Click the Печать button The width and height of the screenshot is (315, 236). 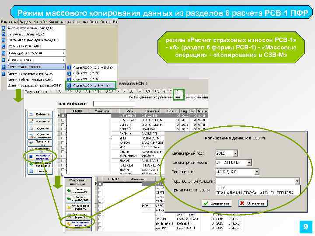coord(40,171)
